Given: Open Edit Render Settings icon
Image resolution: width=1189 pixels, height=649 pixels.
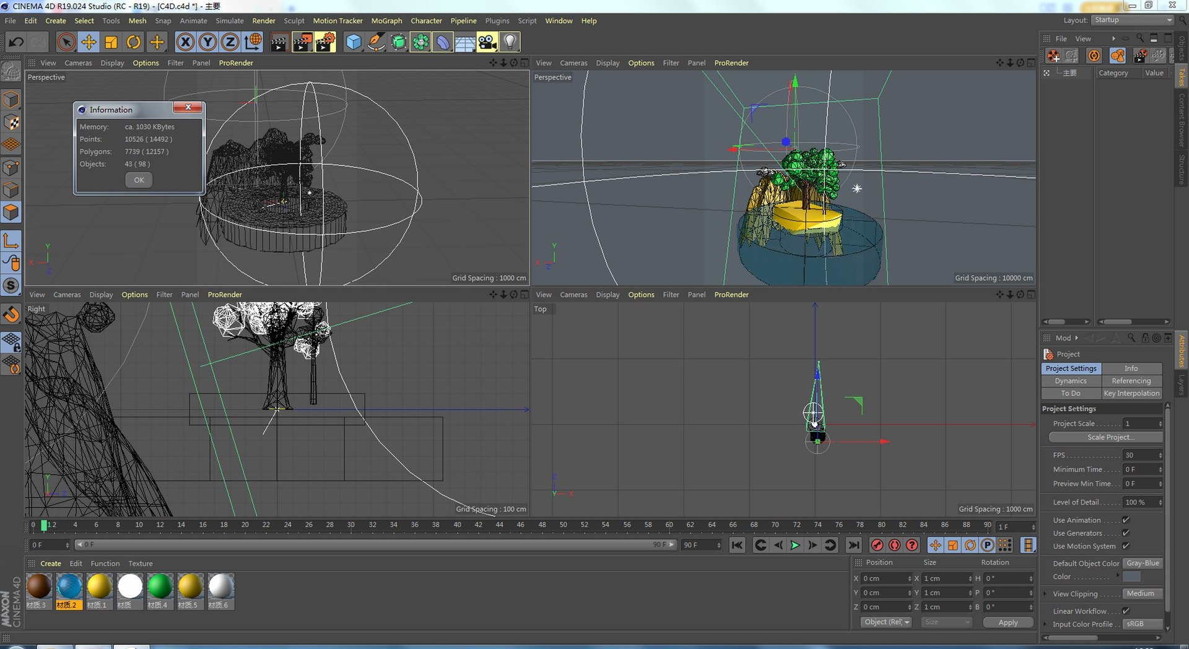Looking at the screenshot, I should tap(325, 42).
